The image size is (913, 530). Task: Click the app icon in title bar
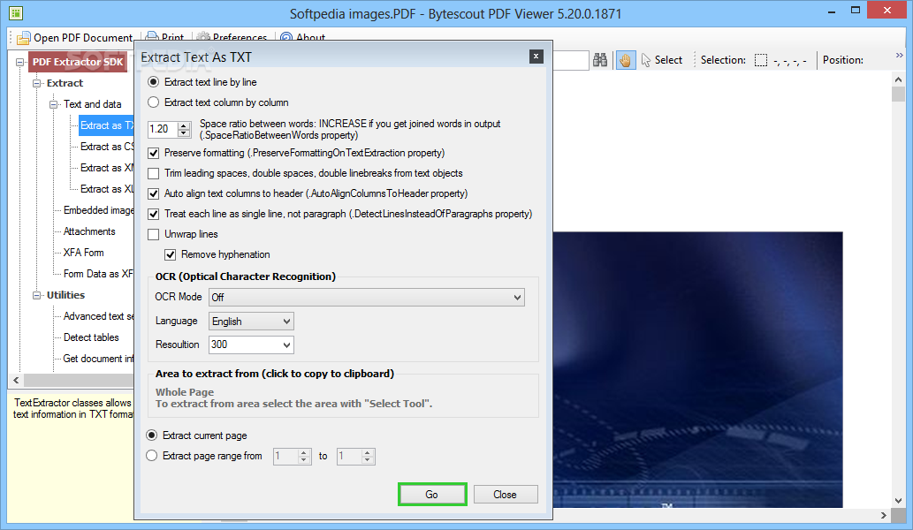point(16,12)
